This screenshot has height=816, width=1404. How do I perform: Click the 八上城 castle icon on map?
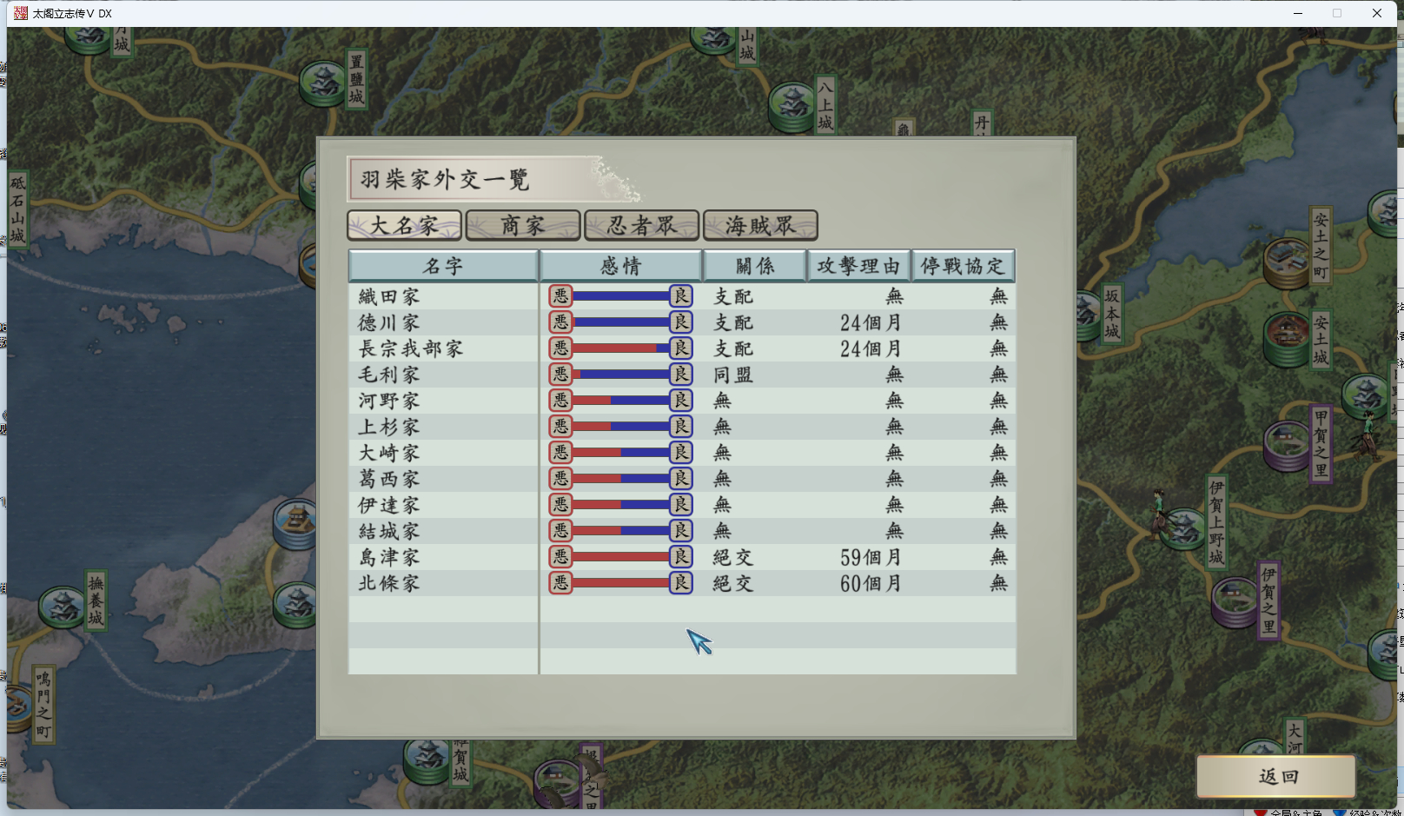click(x=792, y=107)
